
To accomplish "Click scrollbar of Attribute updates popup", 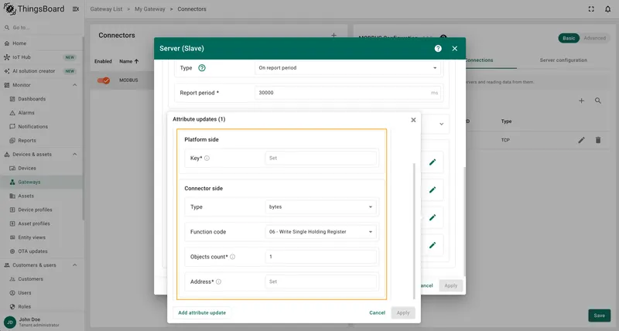I will (414, 230).
